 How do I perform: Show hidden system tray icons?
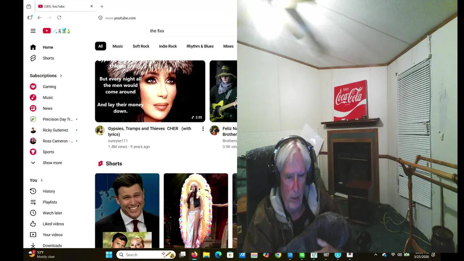(x=376, y=255)
